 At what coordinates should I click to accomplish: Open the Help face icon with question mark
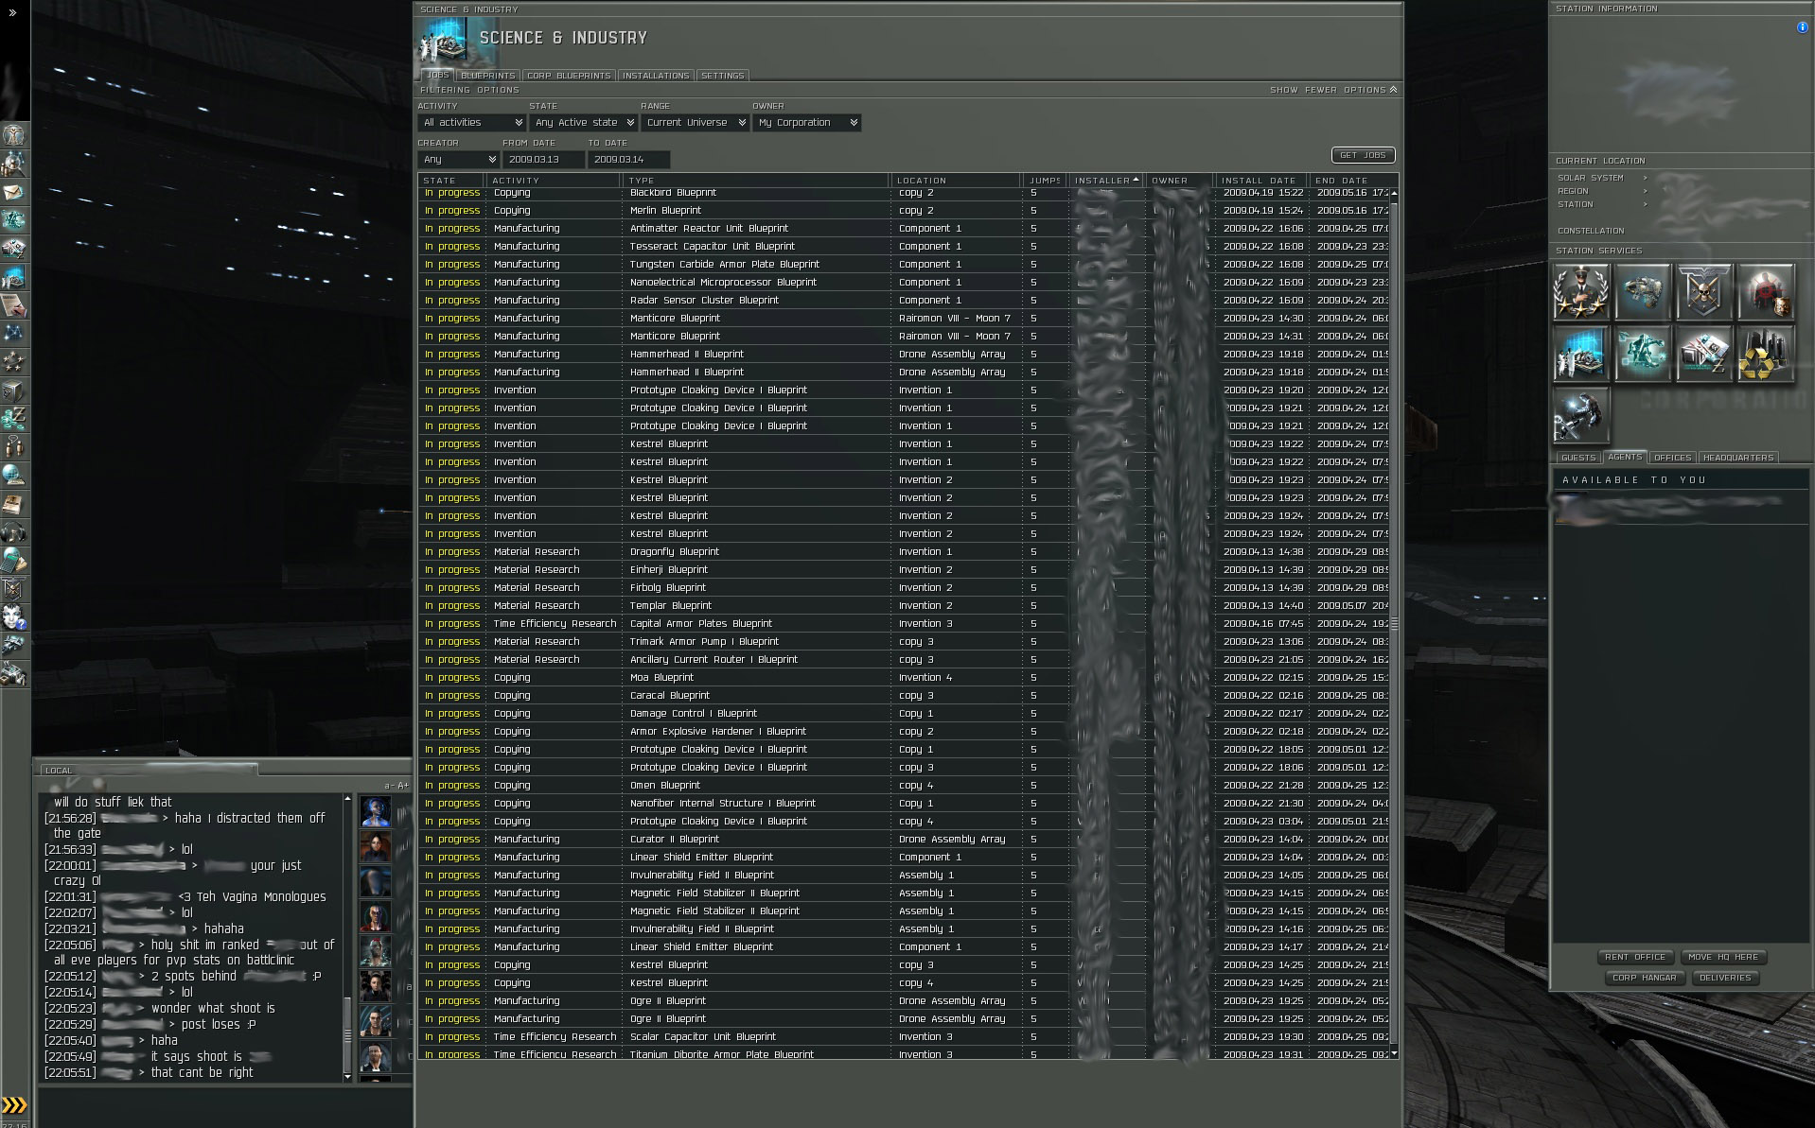click(13, 617)
